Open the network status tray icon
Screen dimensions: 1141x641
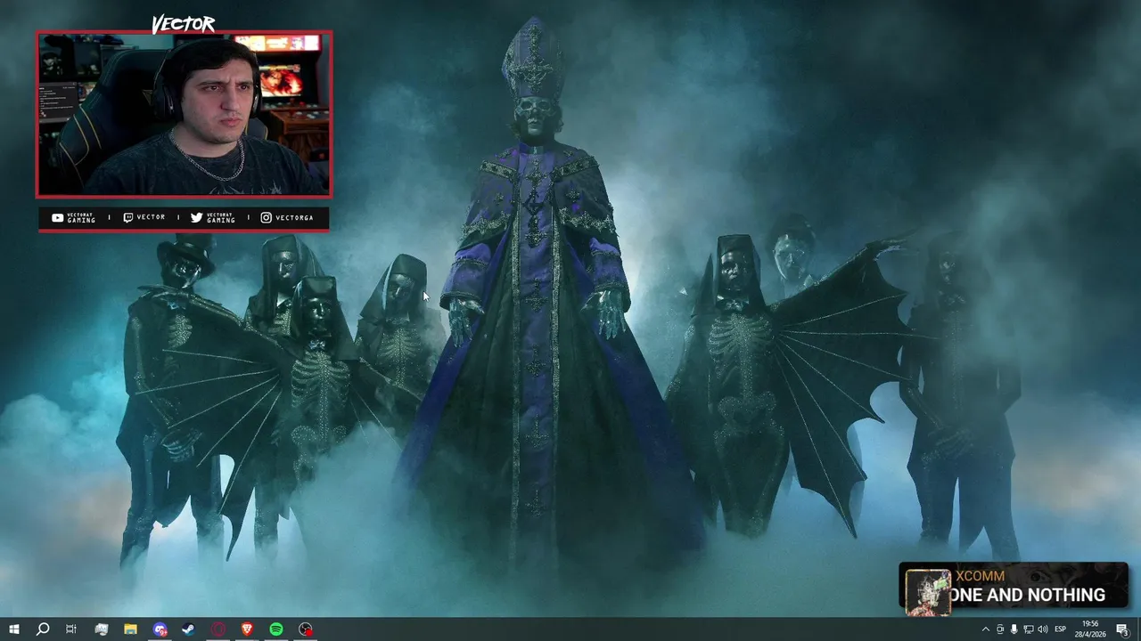(x=1028, y=629)
